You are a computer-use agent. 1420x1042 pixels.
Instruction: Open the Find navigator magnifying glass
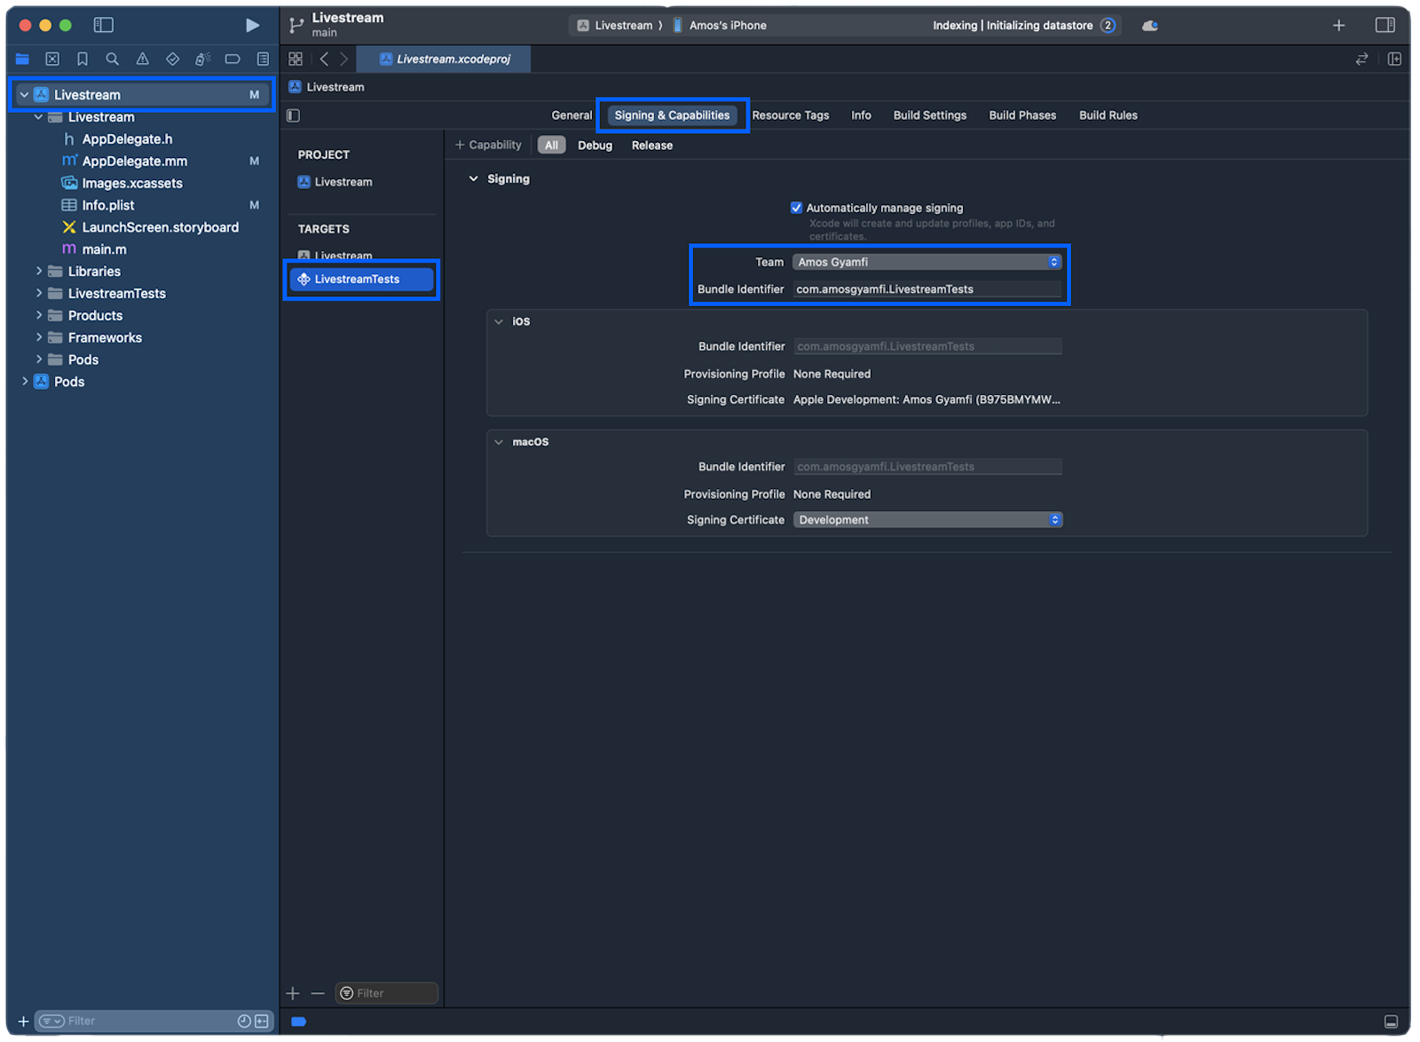coord(112,59)
